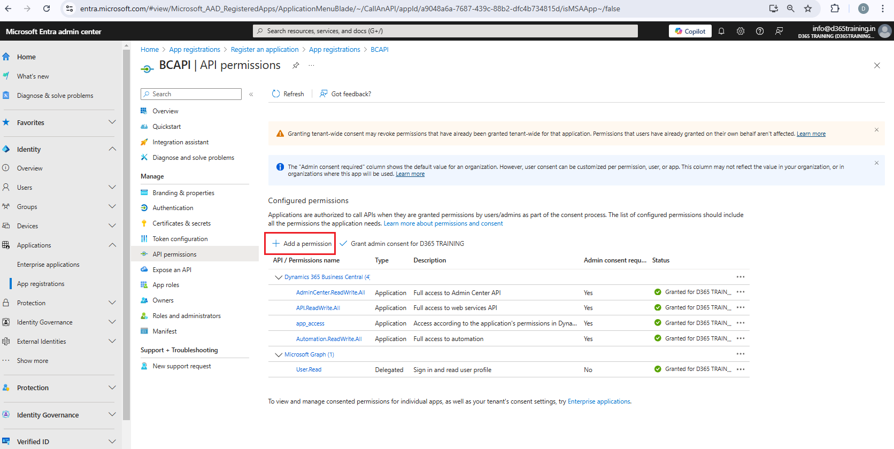This screenshot has height=449, width=894.
Task: Click the header feedback person icon
Action: [x=779, y=31]
